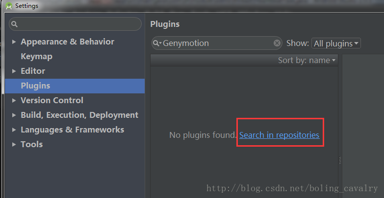The width and height of the screenshot is (384, 198).
Task: Expand Build, Execution, Deployment arrow
Action: point(14,115)
